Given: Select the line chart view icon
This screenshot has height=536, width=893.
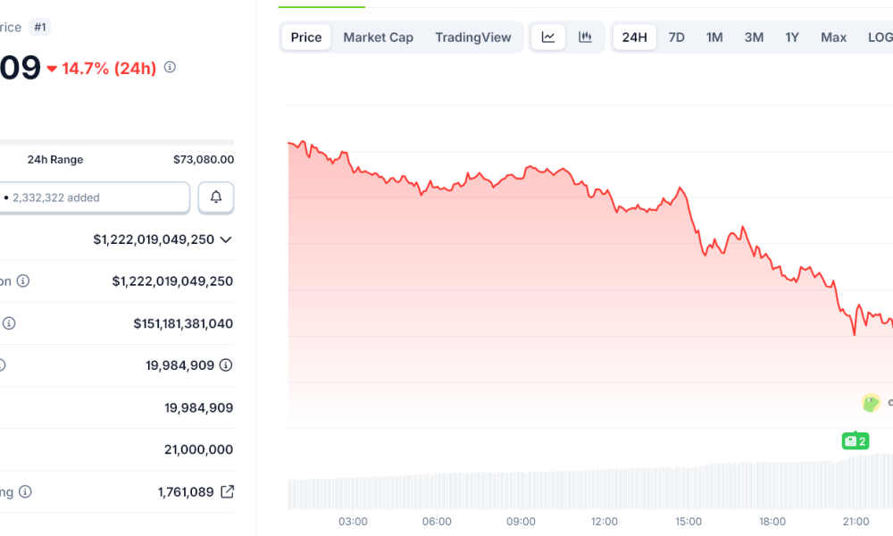Looking at the screenshot, I should click(547, 37).
